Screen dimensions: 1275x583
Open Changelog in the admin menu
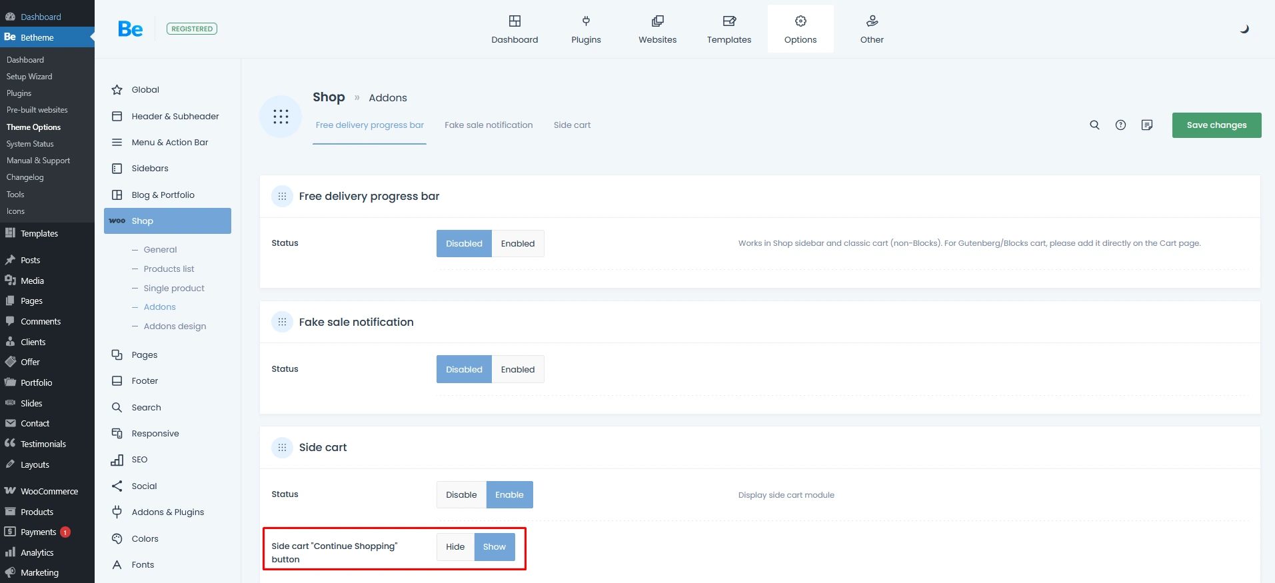tap(25, 177)
